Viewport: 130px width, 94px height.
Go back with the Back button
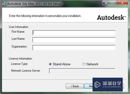[75, 86]
